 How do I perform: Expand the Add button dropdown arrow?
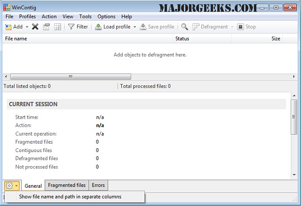27,27
